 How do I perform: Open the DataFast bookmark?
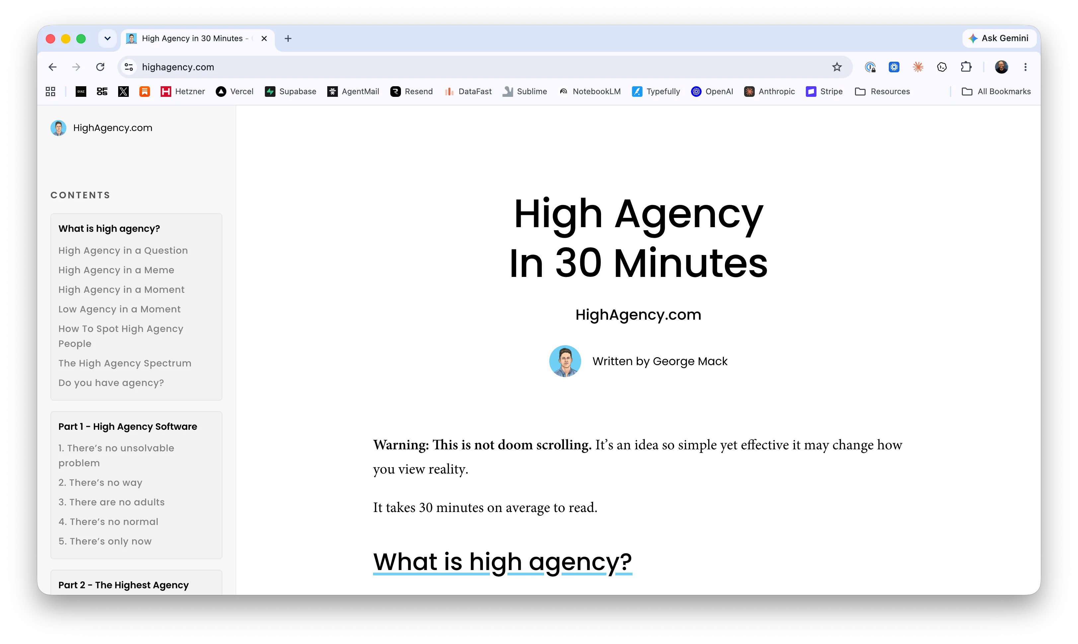(x=468, y=91)
